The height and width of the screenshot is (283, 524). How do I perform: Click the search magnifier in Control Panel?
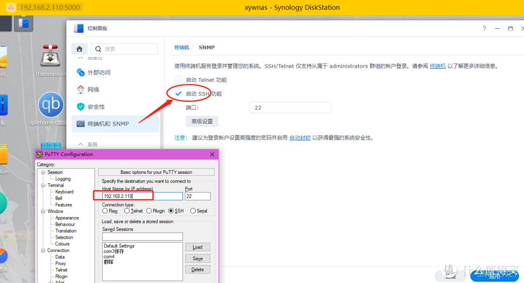[x=98, y=49]
